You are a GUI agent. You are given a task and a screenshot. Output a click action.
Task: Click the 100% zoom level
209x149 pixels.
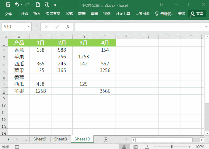pyautogui.click(x=200, y=147)
